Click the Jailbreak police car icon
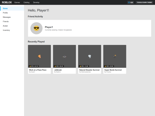Image resolution: width=155 pixels, height=116 pixels. pos(65,57)
